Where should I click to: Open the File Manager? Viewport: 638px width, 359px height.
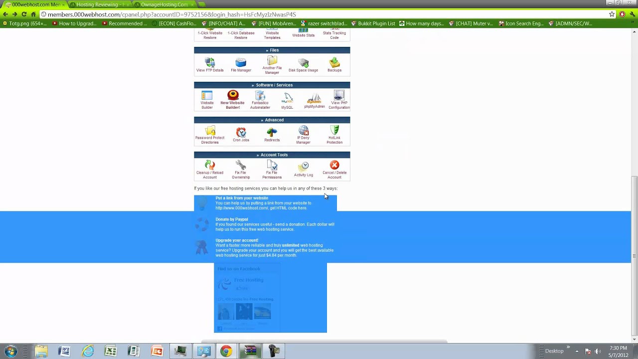(241, 65)
